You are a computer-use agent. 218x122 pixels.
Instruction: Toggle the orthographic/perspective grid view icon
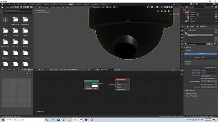click(158, 11)
